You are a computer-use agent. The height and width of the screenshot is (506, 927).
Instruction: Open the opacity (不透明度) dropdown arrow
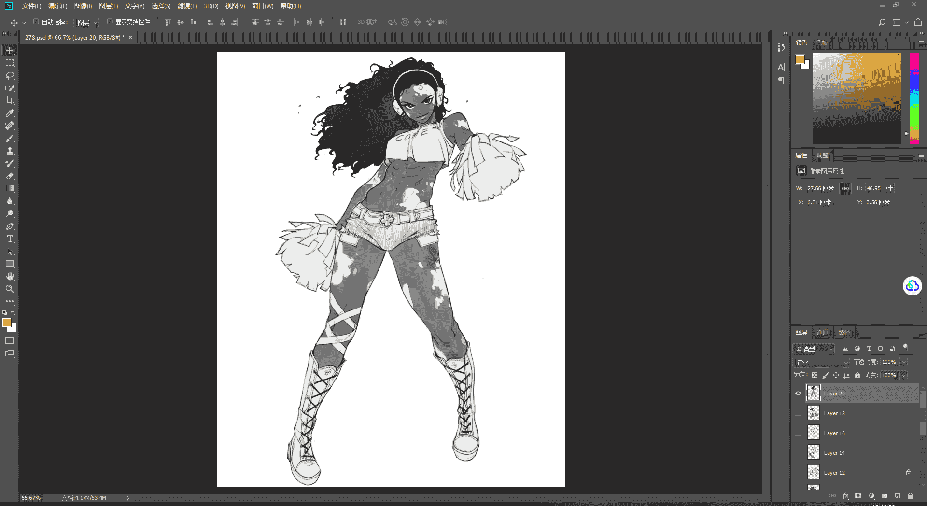(904, 362)
